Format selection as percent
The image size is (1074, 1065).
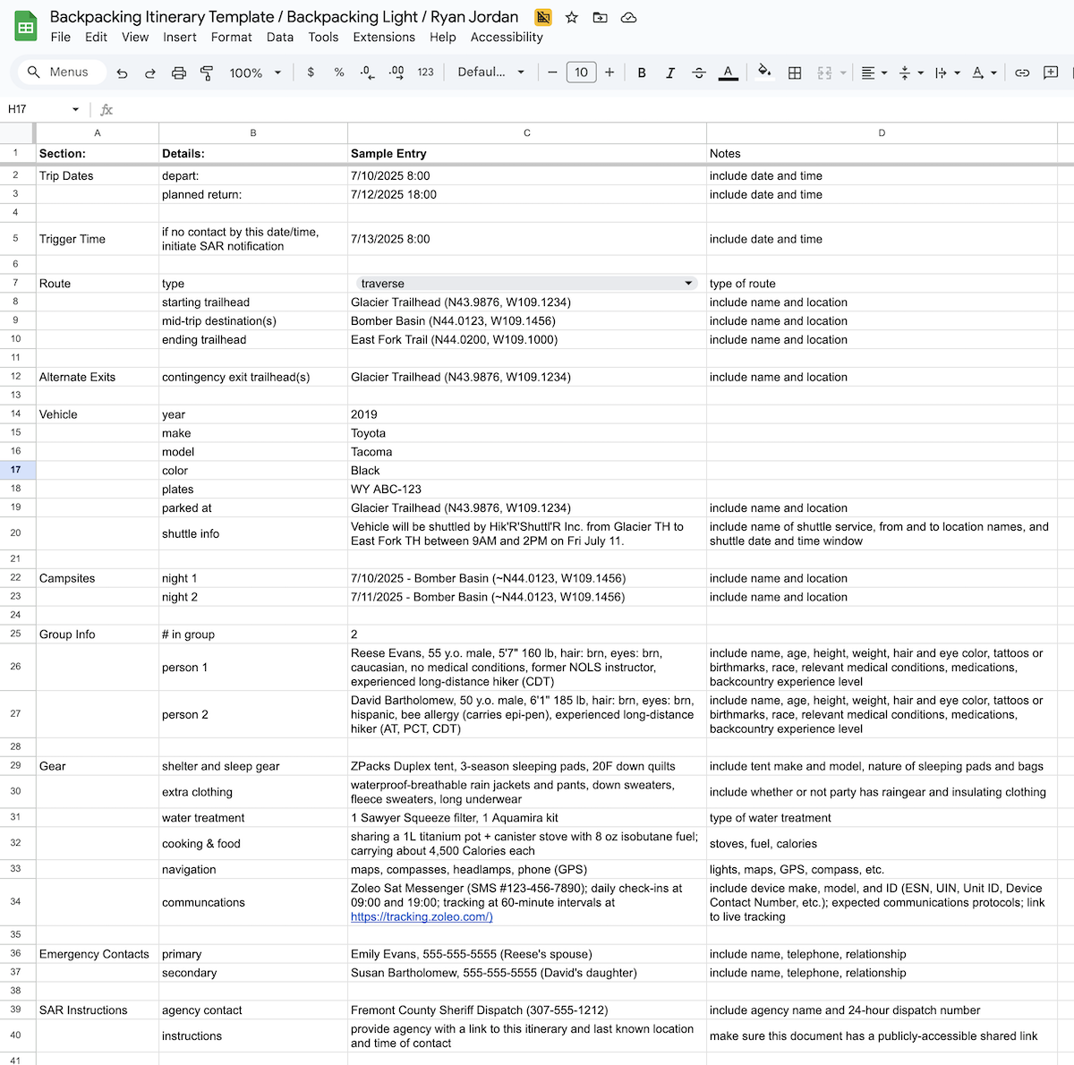coord(339,72)
